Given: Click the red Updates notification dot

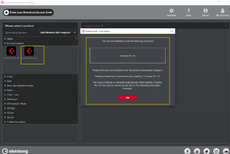Looking at the screenshot, I should (76, 39).
